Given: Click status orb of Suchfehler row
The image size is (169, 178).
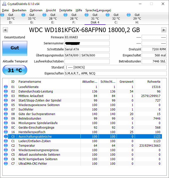Looking at the screenshot, I should (6, 109).
